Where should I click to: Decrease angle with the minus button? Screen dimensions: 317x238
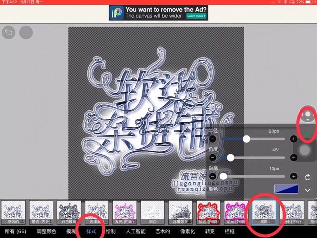tap(212, 158)
